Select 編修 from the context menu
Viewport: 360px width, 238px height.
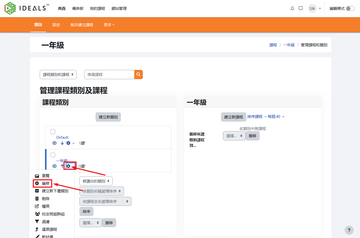pyautogui.click(x=46, y=183)
